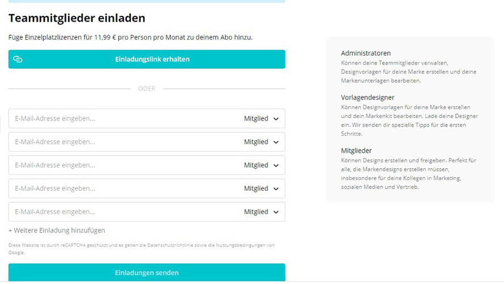Click the ODER separator label

(146, 89)
